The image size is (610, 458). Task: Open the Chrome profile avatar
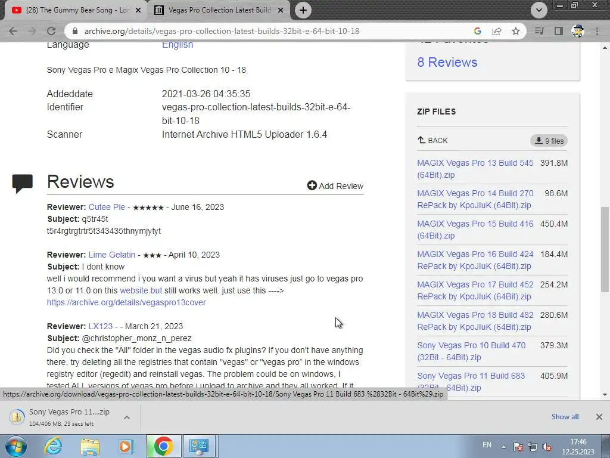click(578, 31)
